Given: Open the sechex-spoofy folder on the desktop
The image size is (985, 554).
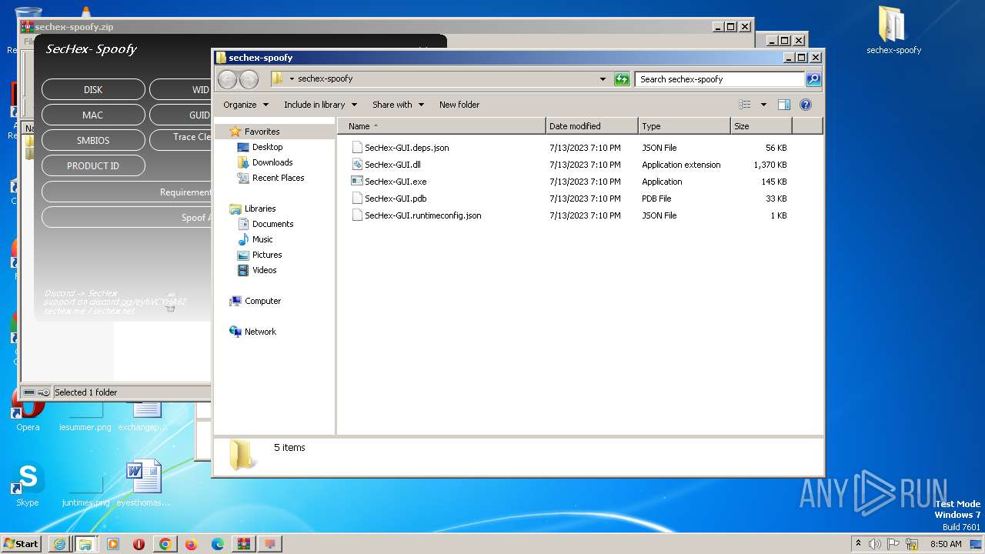Looking at the screenshot, I should 893,31.
